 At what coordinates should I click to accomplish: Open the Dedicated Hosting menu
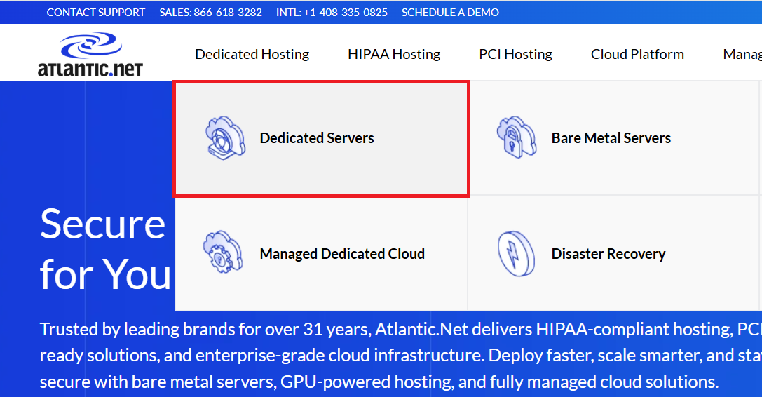pos(252,54)
